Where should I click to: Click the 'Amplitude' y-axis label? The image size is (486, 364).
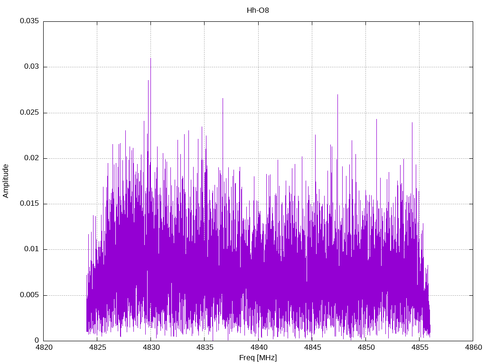[6, 181]
